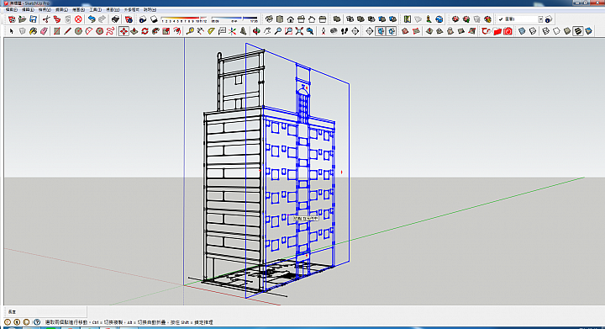Select the Push/Pull tool

(134, 31)
